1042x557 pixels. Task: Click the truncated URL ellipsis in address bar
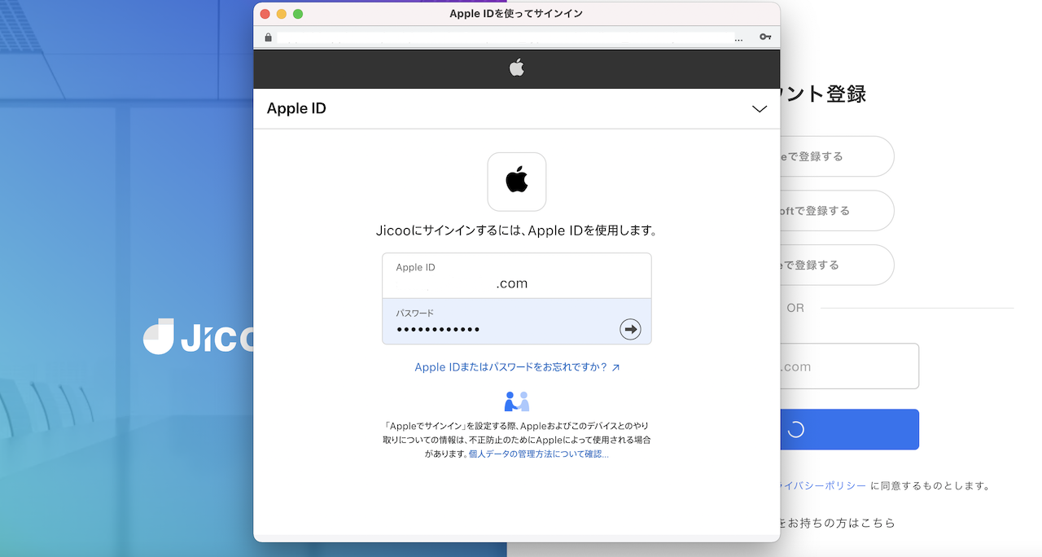pyautogui.click(x=739, y=38)
